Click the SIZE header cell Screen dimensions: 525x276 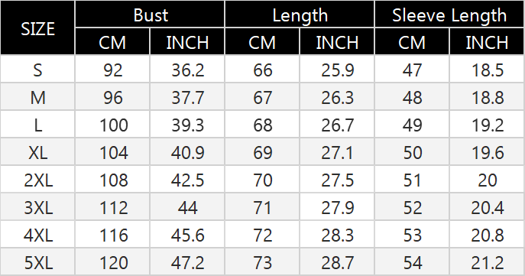[37, 28]
